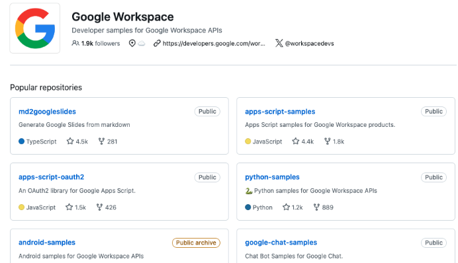Open the 1.9k followers link
The height and width of the screenshot is (263, 458).
point(96,44)
